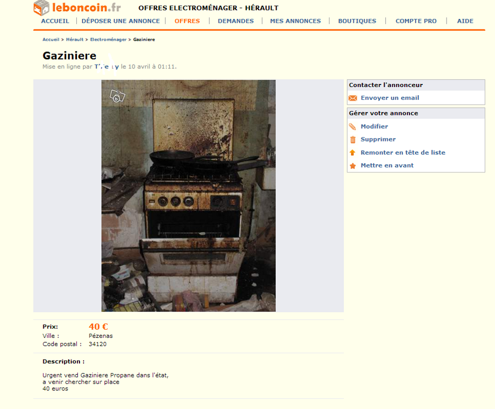Click the advertiser name after 'par'

coord(107,66)
